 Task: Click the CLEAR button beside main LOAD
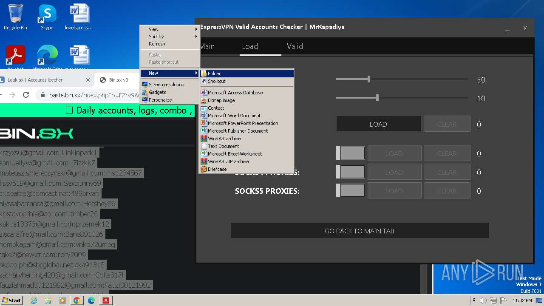click(447, 124)
